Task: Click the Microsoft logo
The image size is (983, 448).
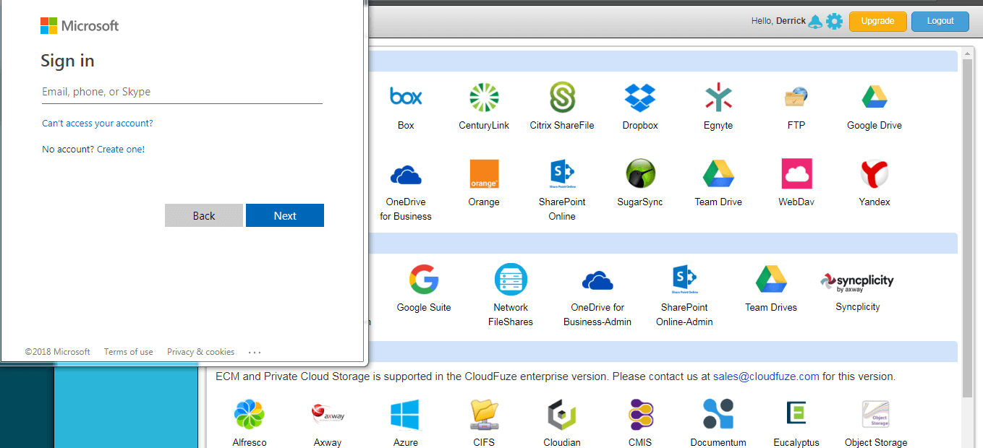Action: coord(80,26)
